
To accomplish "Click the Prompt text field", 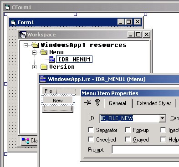I will tap(145, 149).
